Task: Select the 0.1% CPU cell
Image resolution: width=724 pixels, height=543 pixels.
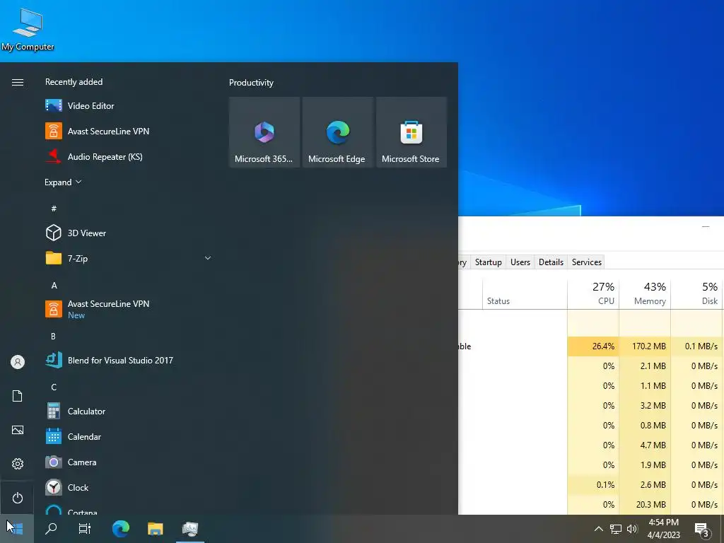Action: pos(593,485)
